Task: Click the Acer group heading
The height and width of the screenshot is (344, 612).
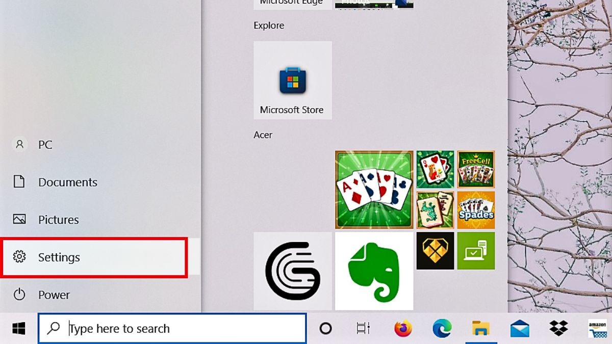Action: 263,135
